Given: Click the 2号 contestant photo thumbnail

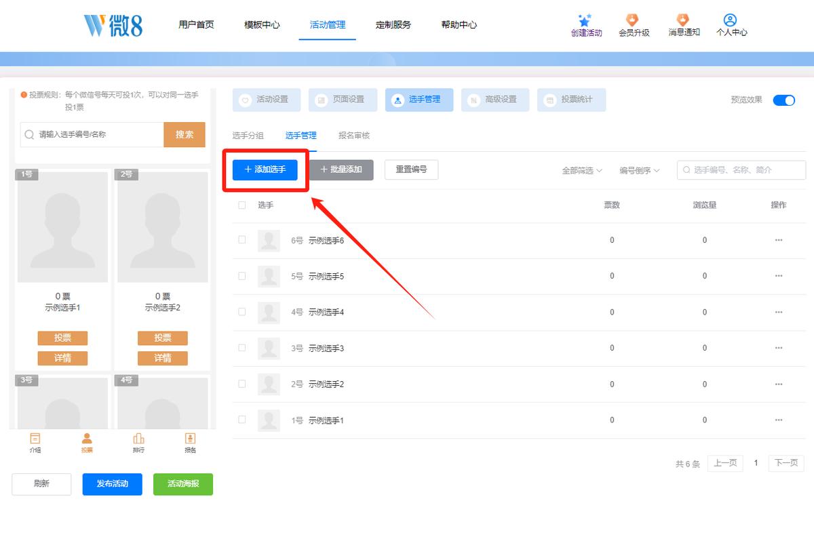Looking at the screenshot, I should pyautogui.click(x=163, y=227).
